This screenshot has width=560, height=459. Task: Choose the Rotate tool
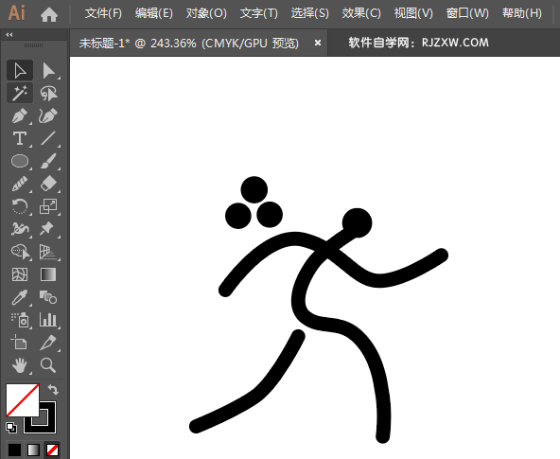[20, 206]
